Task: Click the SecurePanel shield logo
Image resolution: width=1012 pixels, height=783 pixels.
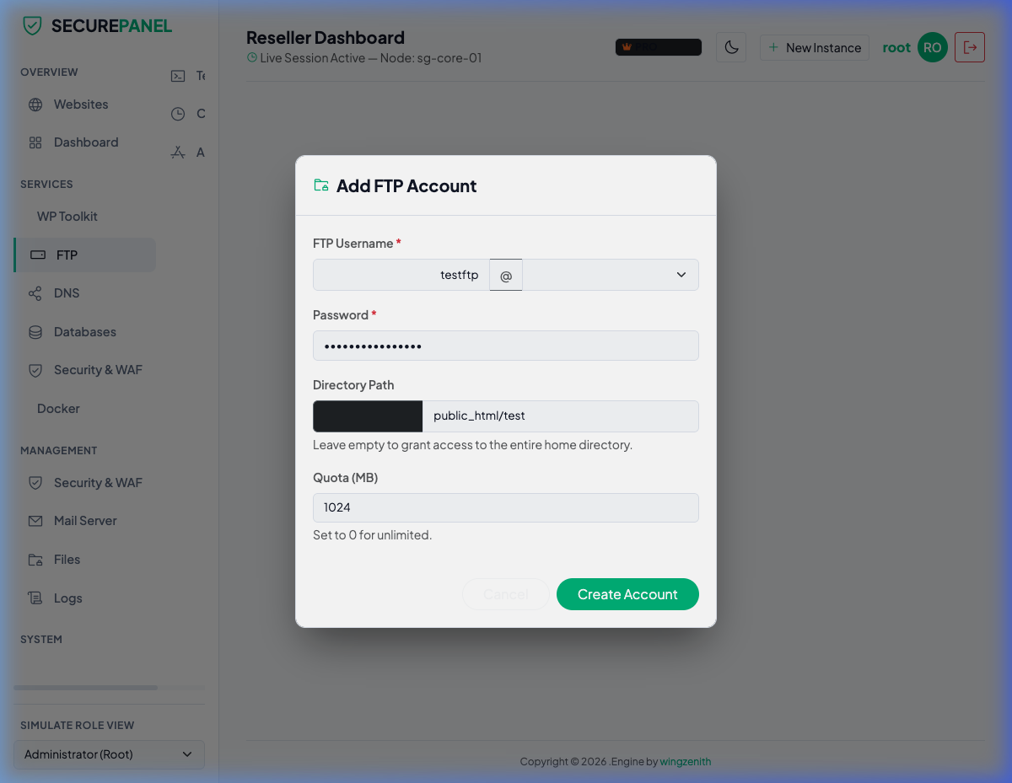Action: coord(32,25)
